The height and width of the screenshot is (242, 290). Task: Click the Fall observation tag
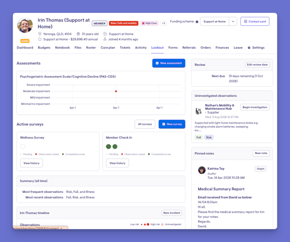(x=199, y=137)
